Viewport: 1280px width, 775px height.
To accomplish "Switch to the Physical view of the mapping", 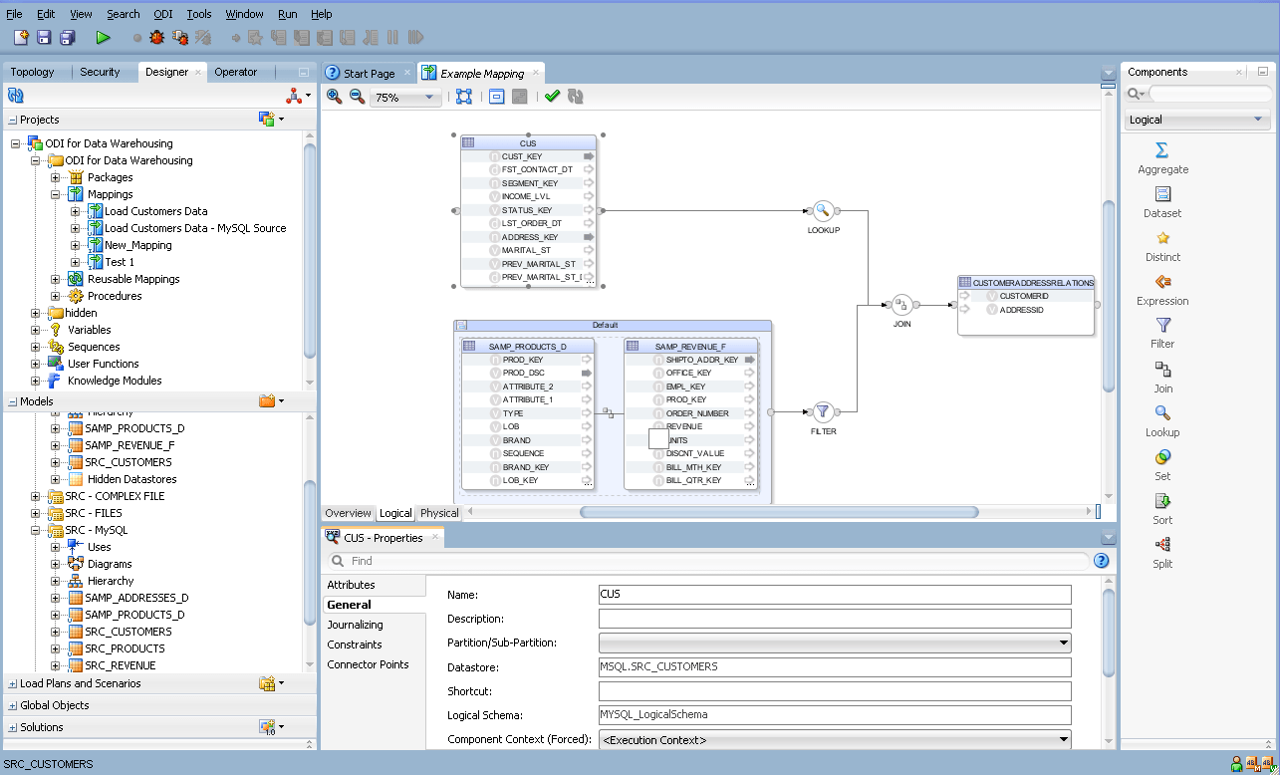I will click(438, 512).
